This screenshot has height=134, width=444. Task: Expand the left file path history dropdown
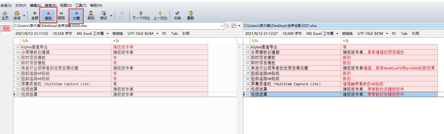pos(222,26)
